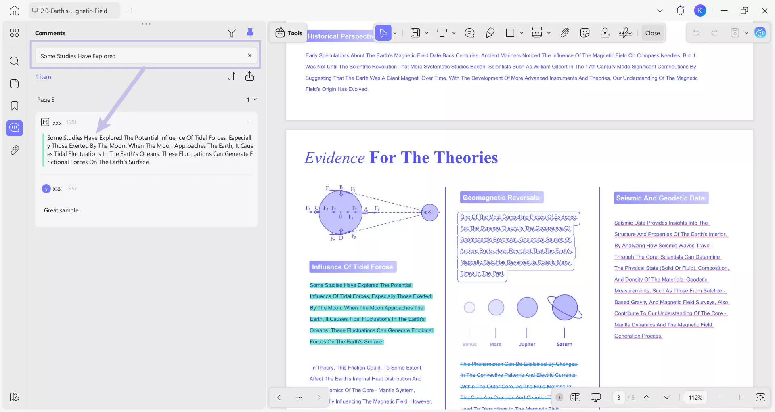Choose the sticker tool icon
The width and height of the screenshot is (775, 412).
584,33
